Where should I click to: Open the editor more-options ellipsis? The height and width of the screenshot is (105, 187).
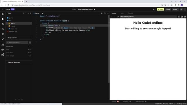point(108,13)
